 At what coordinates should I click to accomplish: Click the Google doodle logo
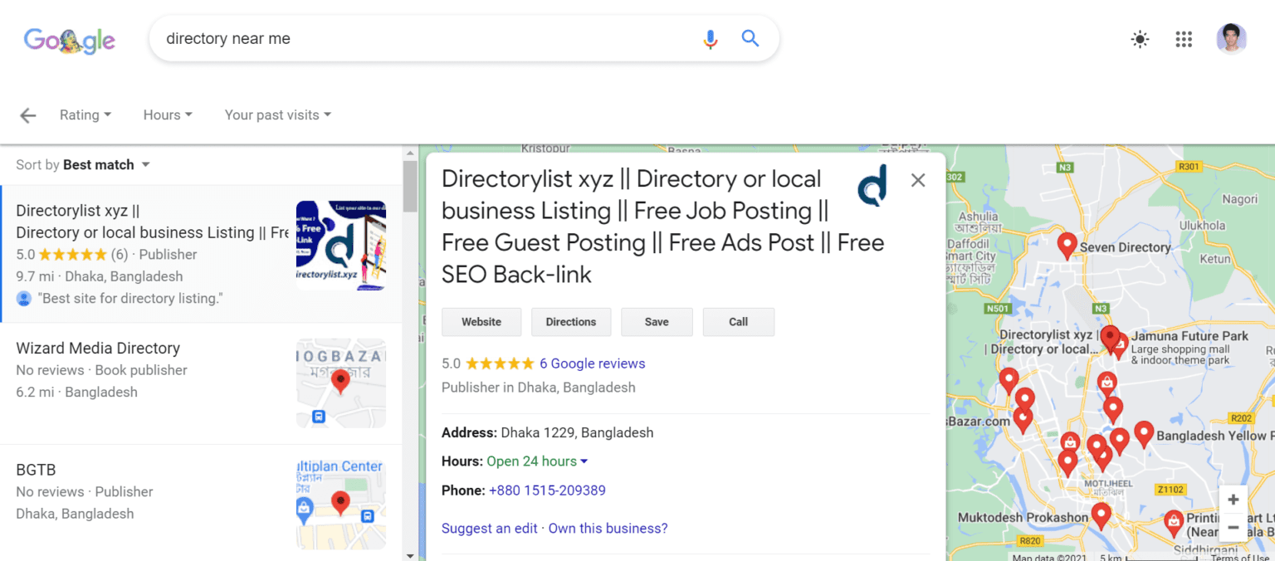coord(70,41)
